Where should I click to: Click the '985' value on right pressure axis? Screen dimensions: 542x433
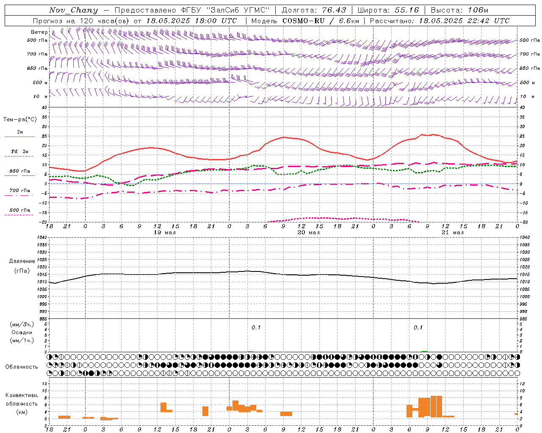point(524,319)
